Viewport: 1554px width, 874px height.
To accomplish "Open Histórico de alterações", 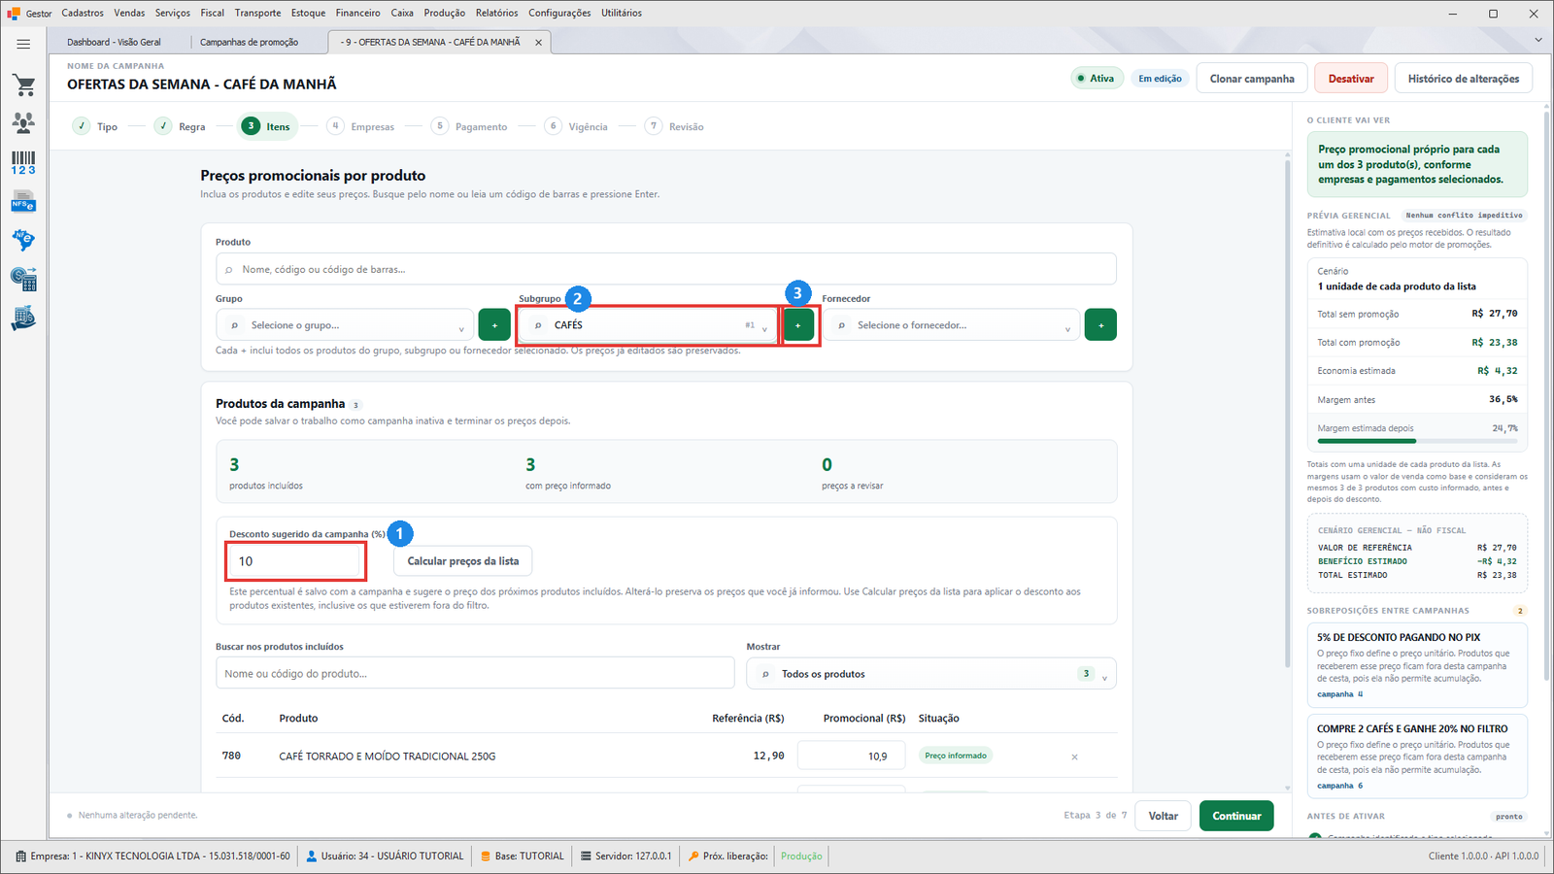I will 1464,79.
